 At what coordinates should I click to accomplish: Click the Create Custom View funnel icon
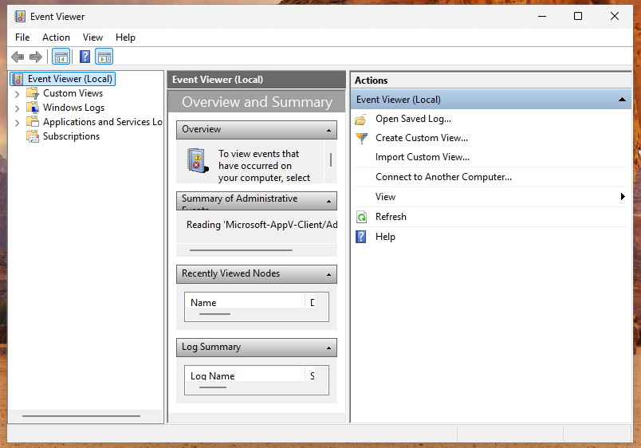coord(361,138)
